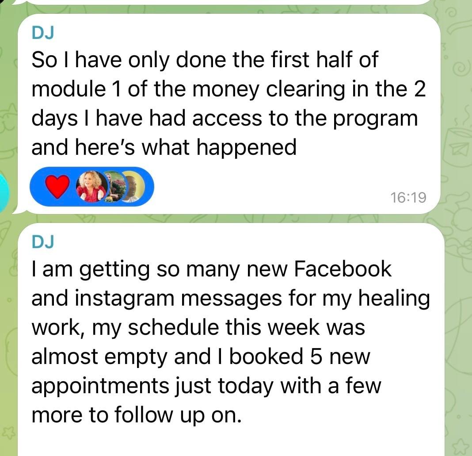Open DJ's profile from the first message
This screenshot has width=472, height=456.
(43, 33)
